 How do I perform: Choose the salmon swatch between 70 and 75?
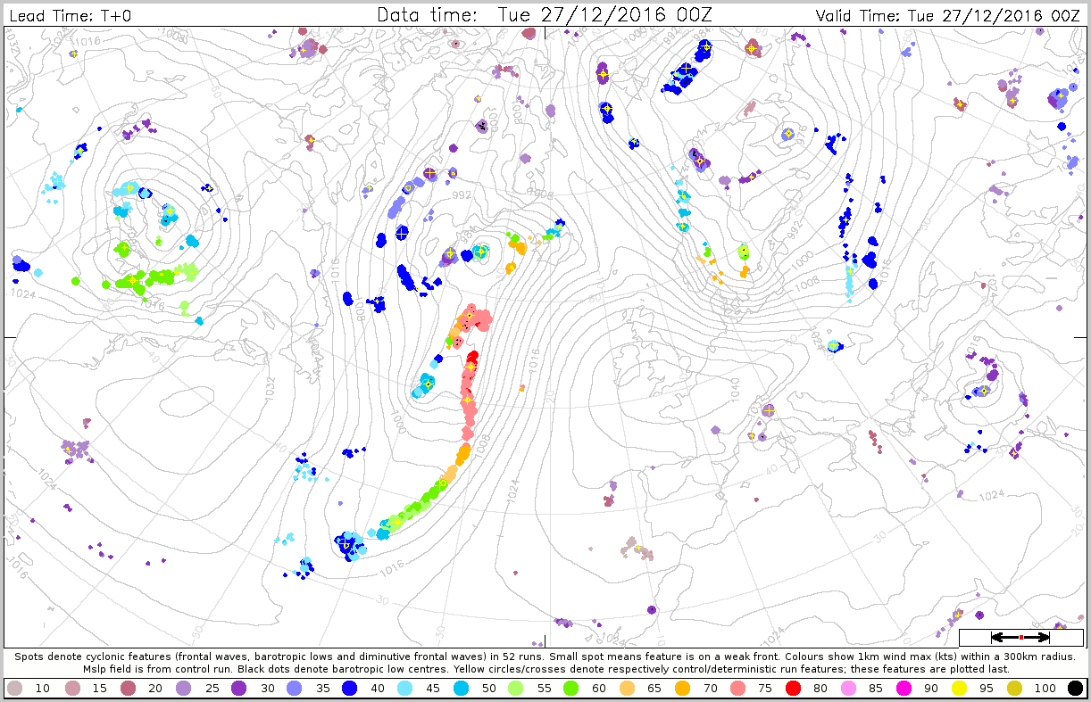pyautogui.click(x=739, y=689)
